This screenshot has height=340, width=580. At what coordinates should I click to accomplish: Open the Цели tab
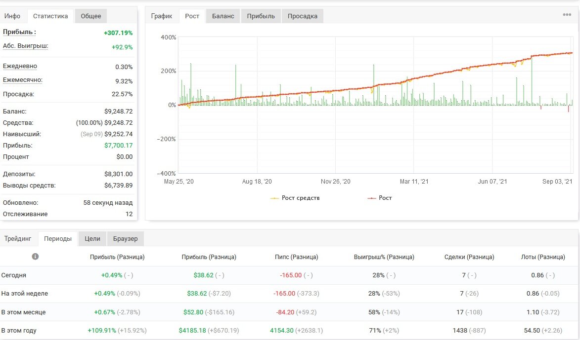pyautogui.click(x=92, y=238)
